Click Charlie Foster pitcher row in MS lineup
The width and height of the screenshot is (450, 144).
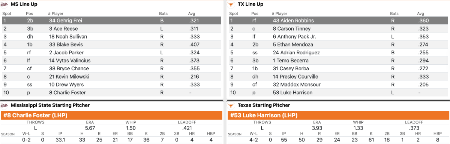pos(111,93)
